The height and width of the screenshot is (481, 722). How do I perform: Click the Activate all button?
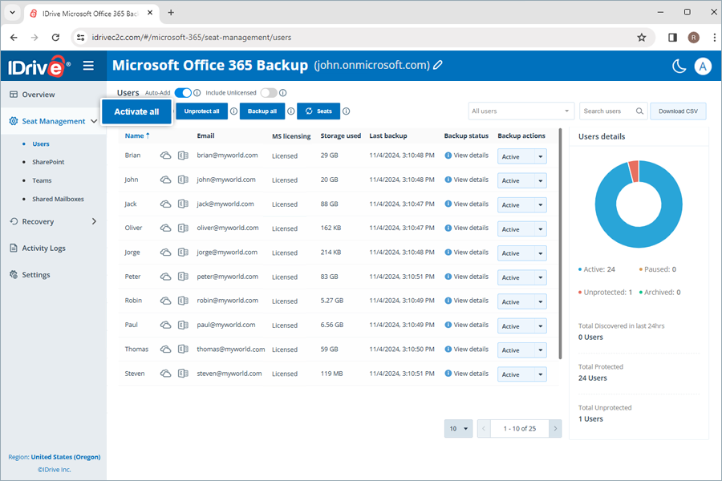pos(136,112)
